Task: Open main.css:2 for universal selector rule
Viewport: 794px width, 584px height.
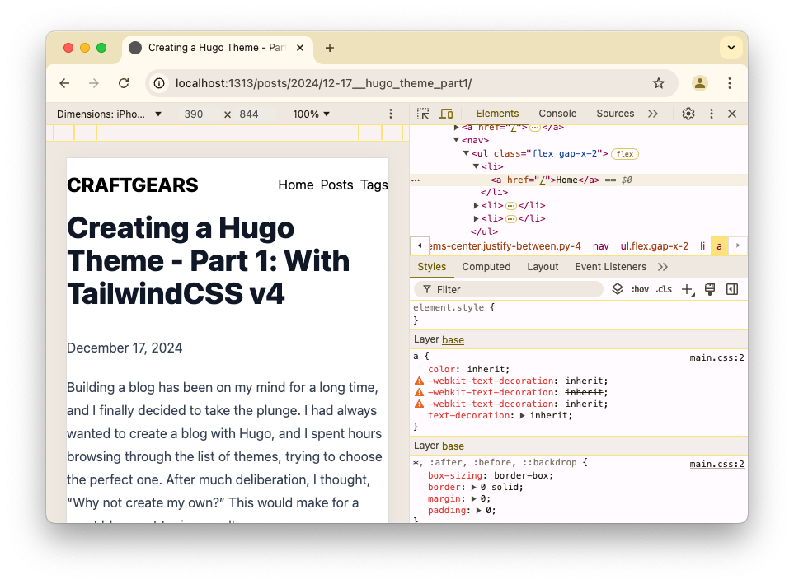Action: point(716,464)
